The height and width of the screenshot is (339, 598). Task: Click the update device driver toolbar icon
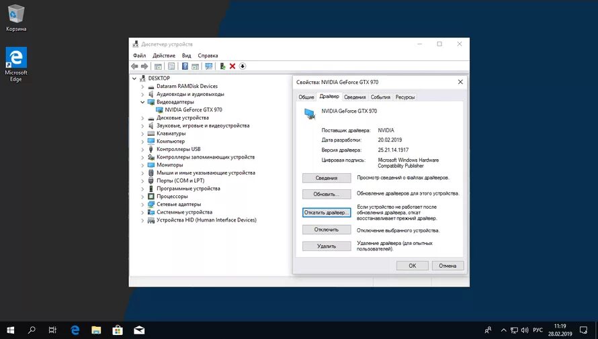click(222, 66)
